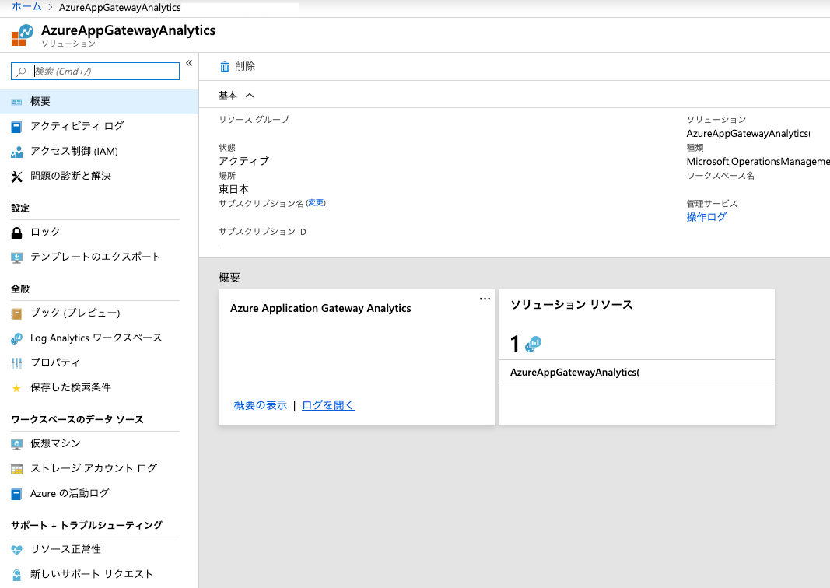This screenshot has width=830, height=588.
Task: Click the star icon for 保存した検索条件
Action: click(16, 388)
